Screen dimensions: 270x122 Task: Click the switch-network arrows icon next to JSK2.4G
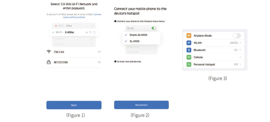coord(99,52)
